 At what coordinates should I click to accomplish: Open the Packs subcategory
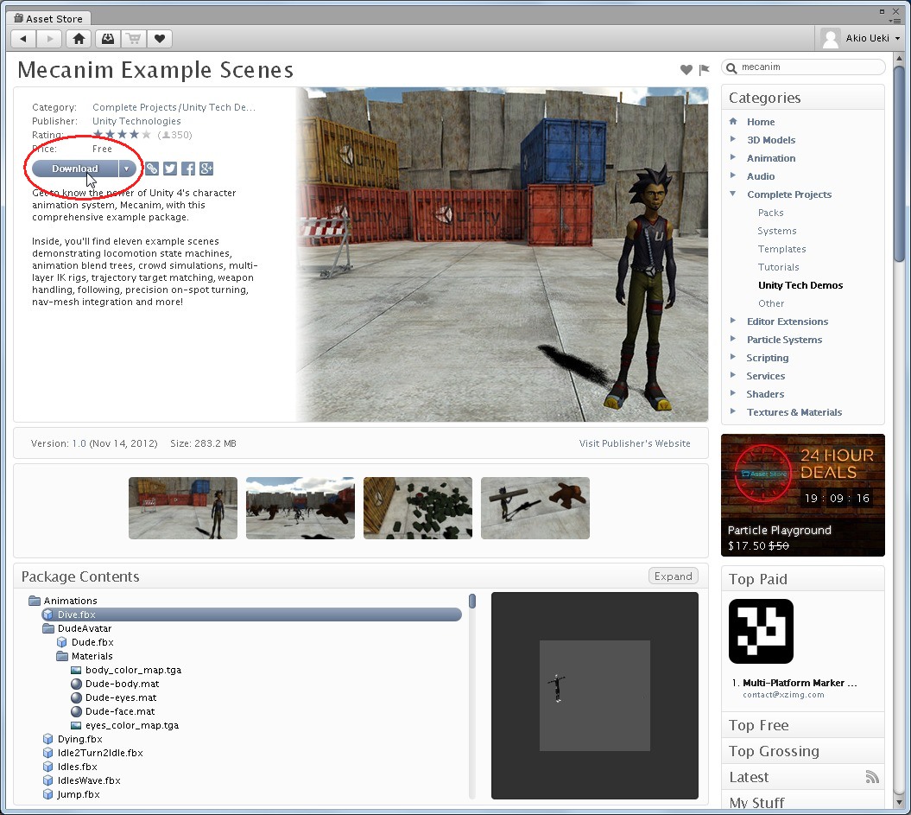click(x=770, y=213)
